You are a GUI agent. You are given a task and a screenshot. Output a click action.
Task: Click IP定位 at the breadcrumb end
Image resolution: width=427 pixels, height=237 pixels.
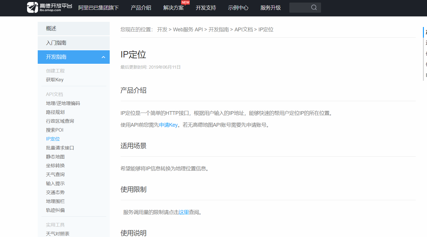pos(266,30)
